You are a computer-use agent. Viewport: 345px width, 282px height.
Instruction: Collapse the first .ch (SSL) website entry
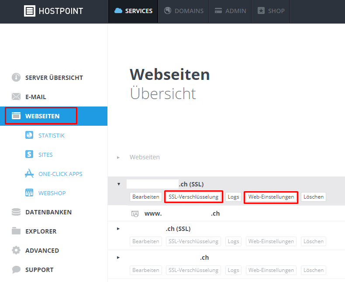tap(119, 184)
